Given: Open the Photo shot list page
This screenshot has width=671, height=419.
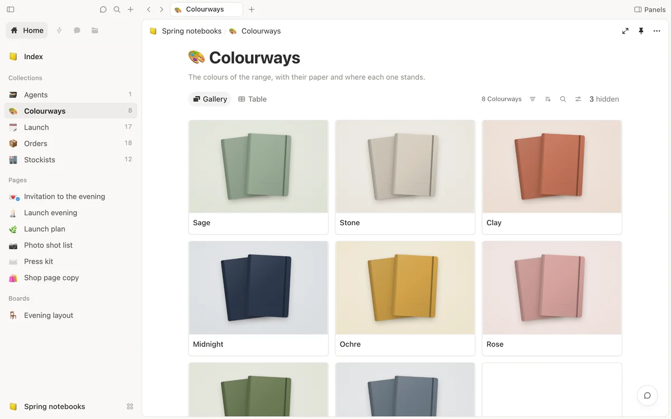Looking at the screenshot, I should coord(70,245).
